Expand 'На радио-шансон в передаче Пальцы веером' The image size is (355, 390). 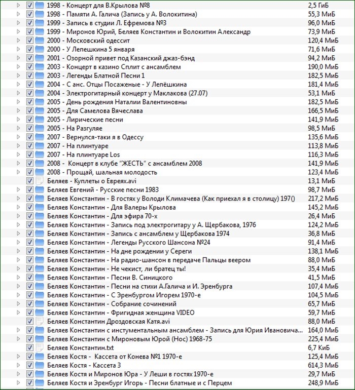(18, 260)
